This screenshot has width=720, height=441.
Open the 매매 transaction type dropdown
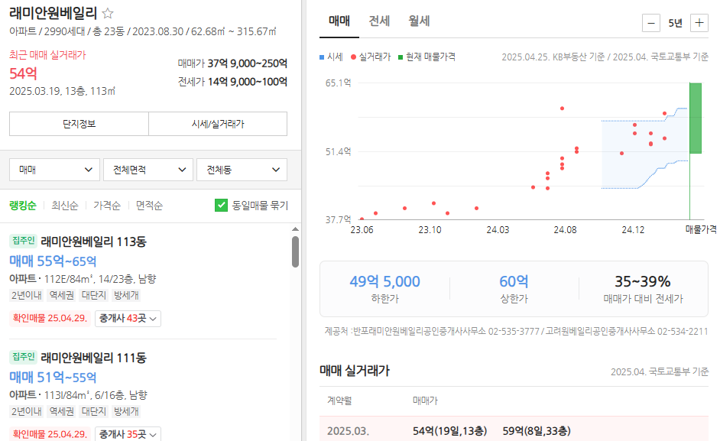pos(54,170)
